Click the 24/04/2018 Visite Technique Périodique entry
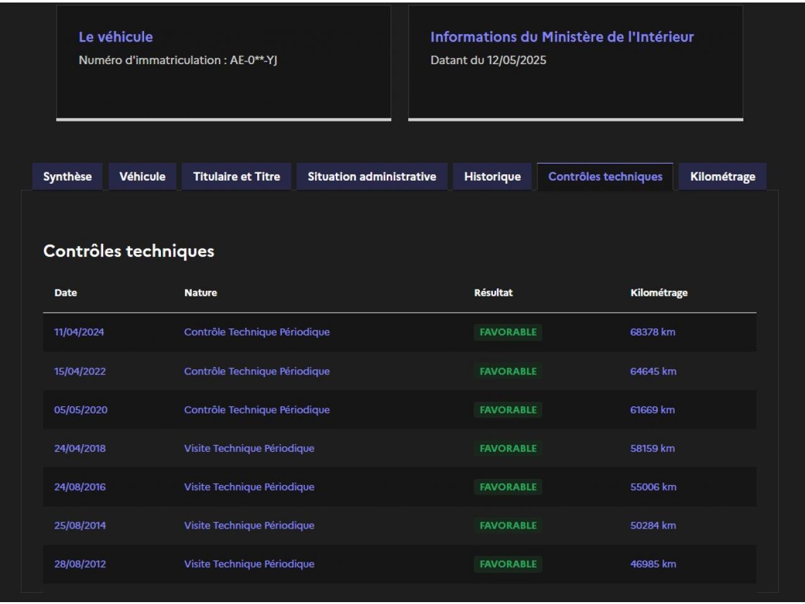805x604 pixels. pos(249,449)
